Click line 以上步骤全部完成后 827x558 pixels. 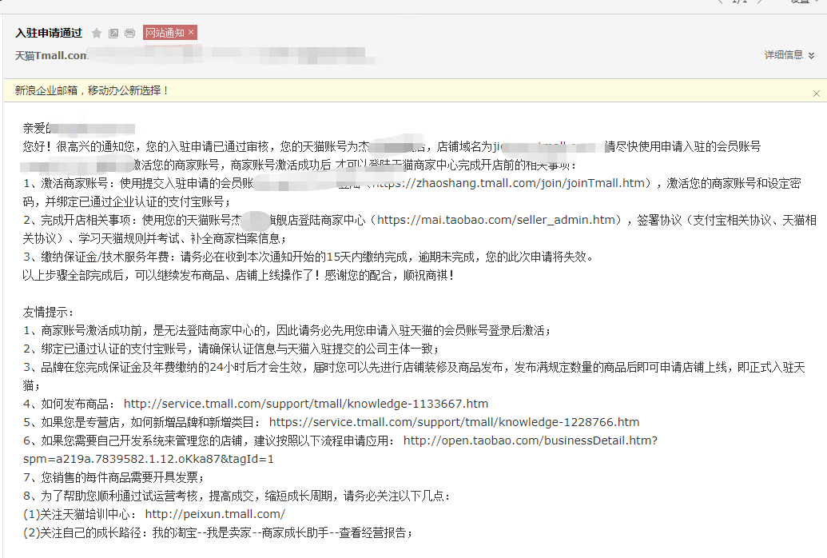(238, 276)
